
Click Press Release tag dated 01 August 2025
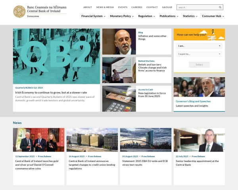(148, 156)
